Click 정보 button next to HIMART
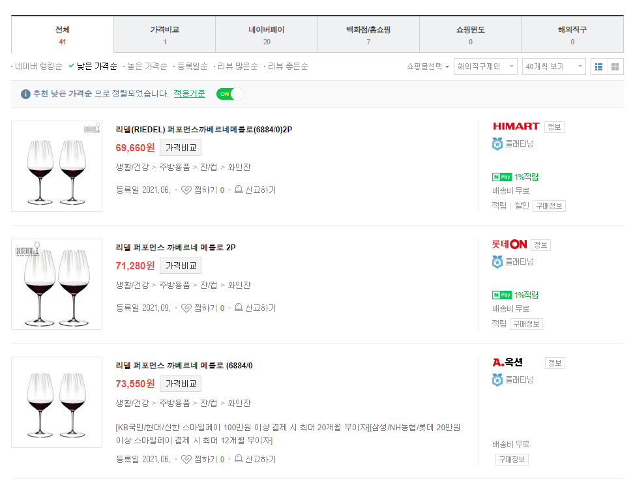The width and height of the screenshot is (633, 487). [x=554, y=126]
